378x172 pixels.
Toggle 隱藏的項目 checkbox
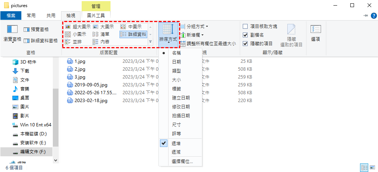point(245,43)
